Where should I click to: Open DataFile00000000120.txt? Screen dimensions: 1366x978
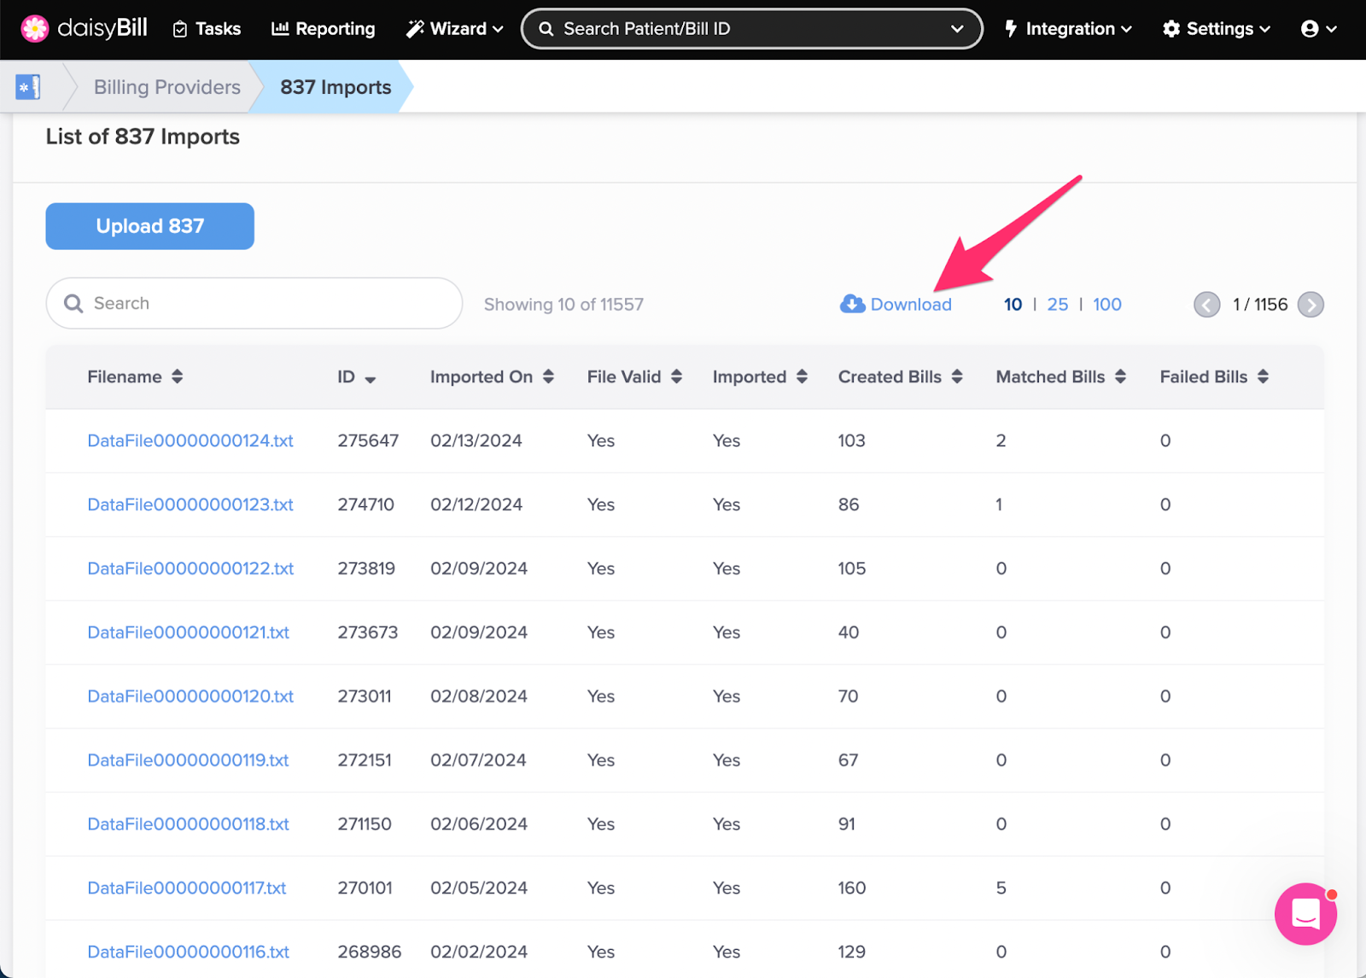(x=190, y=696)
